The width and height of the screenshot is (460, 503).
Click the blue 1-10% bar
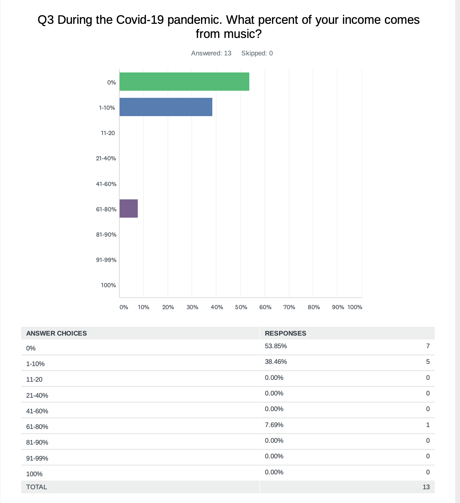166,107
